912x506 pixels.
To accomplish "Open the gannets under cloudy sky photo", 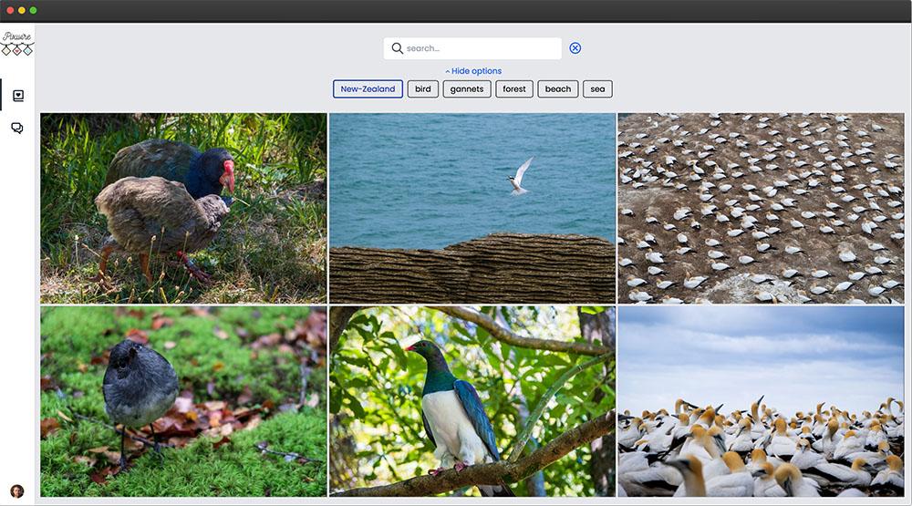I will tap(761, 401).
